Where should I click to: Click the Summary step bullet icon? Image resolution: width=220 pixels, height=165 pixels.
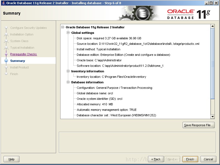(6, 61)
